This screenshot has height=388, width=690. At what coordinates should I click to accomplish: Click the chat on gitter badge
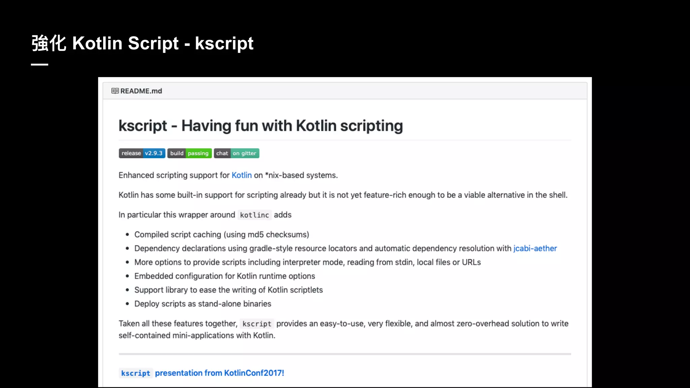[236, 153]
